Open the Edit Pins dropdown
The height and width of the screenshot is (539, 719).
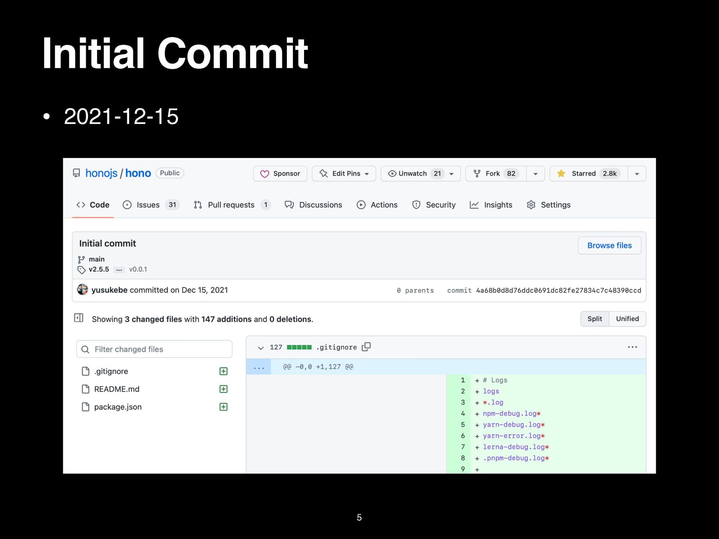coord(344,174)
